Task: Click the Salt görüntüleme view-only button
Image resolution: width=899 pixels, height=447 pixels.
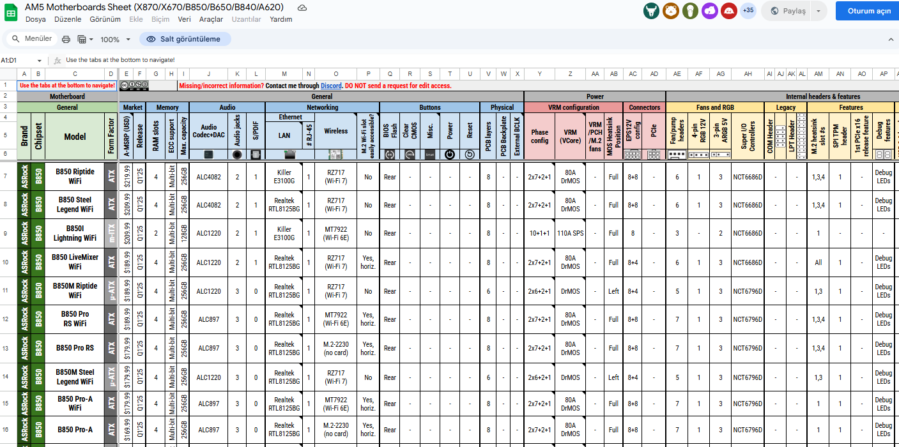Action: pos(185,39)
